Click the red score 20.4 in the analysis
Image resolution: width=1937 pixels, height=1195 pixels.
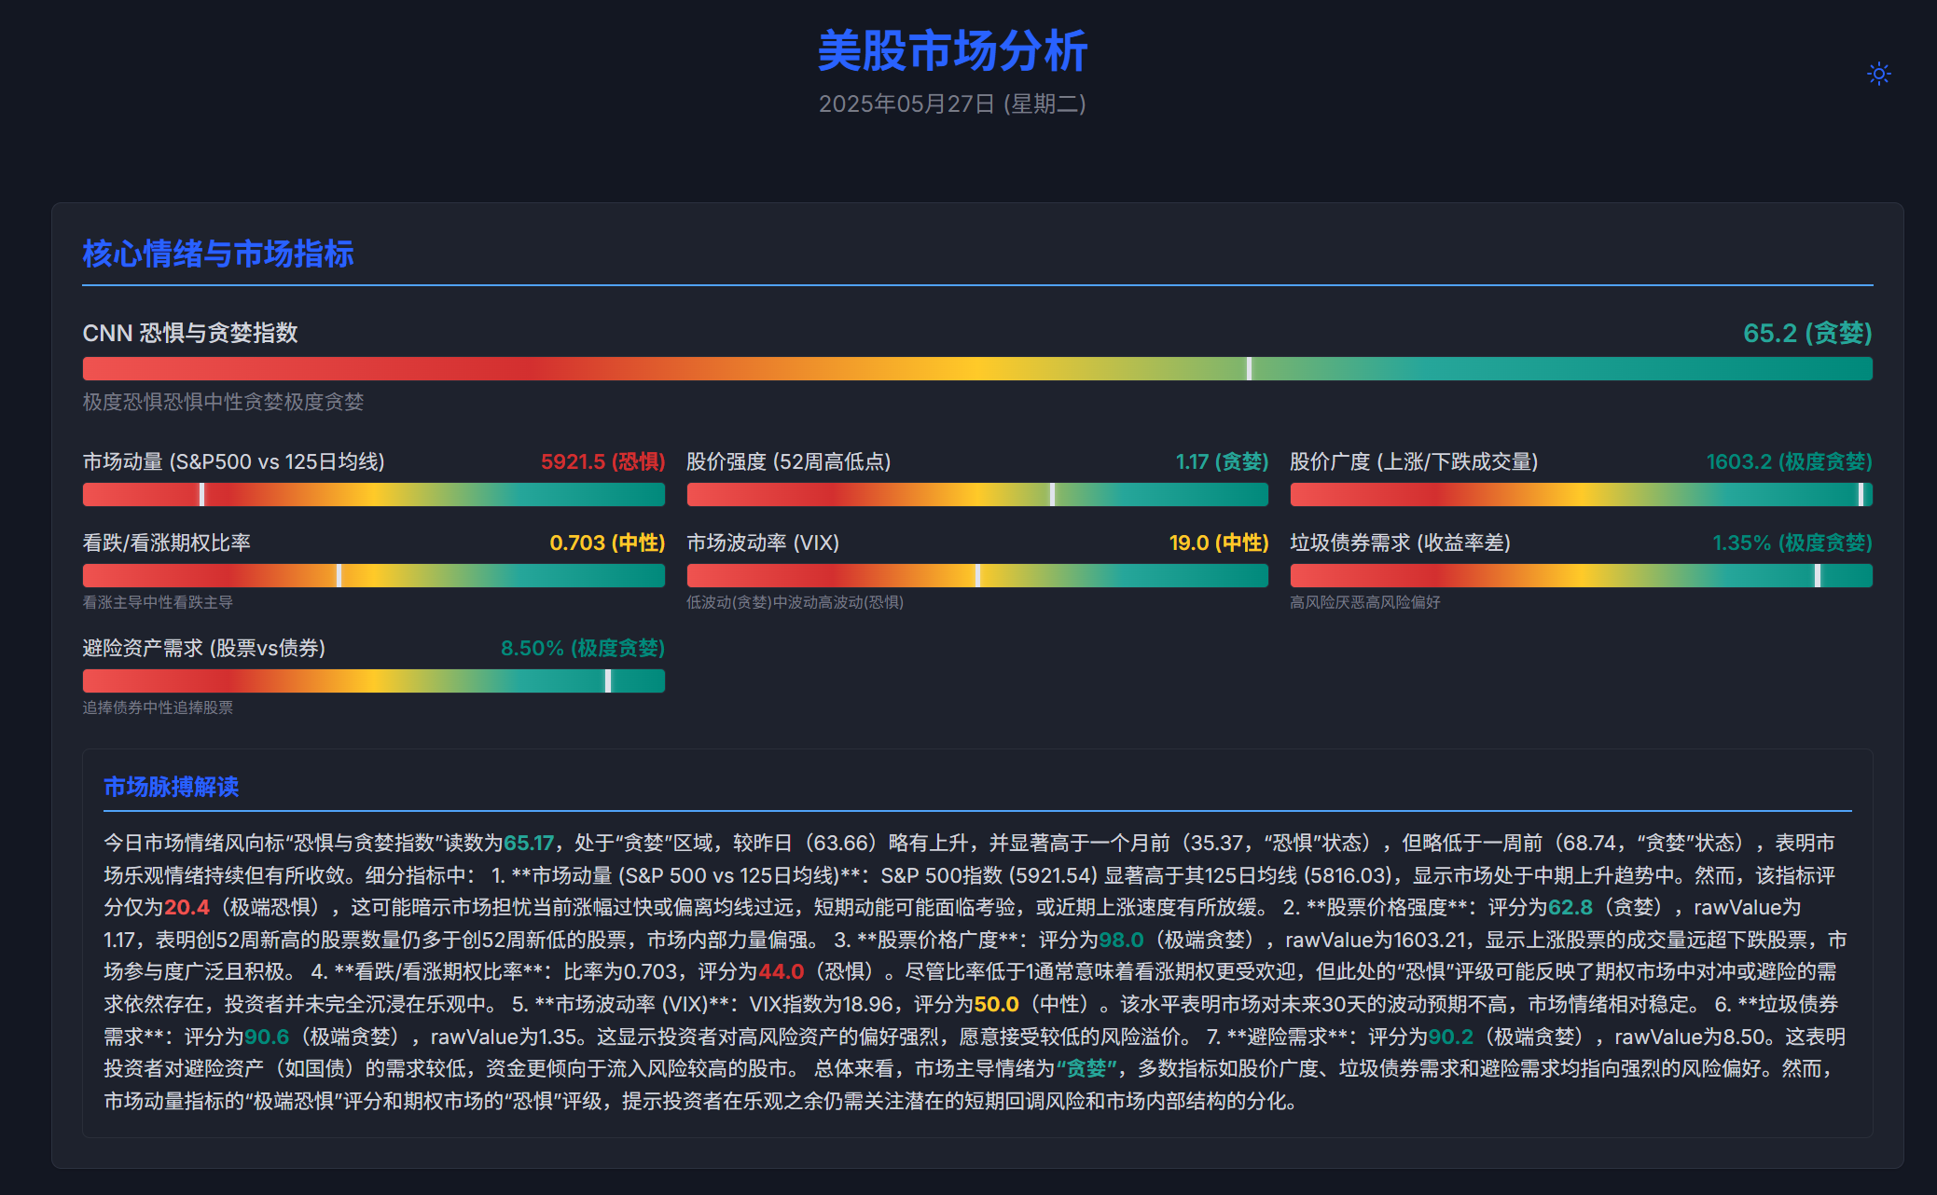click(x=187, y=907)
